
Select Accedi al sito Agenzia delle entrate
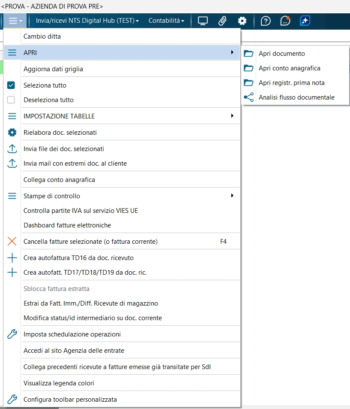click(x=74, y=351)
